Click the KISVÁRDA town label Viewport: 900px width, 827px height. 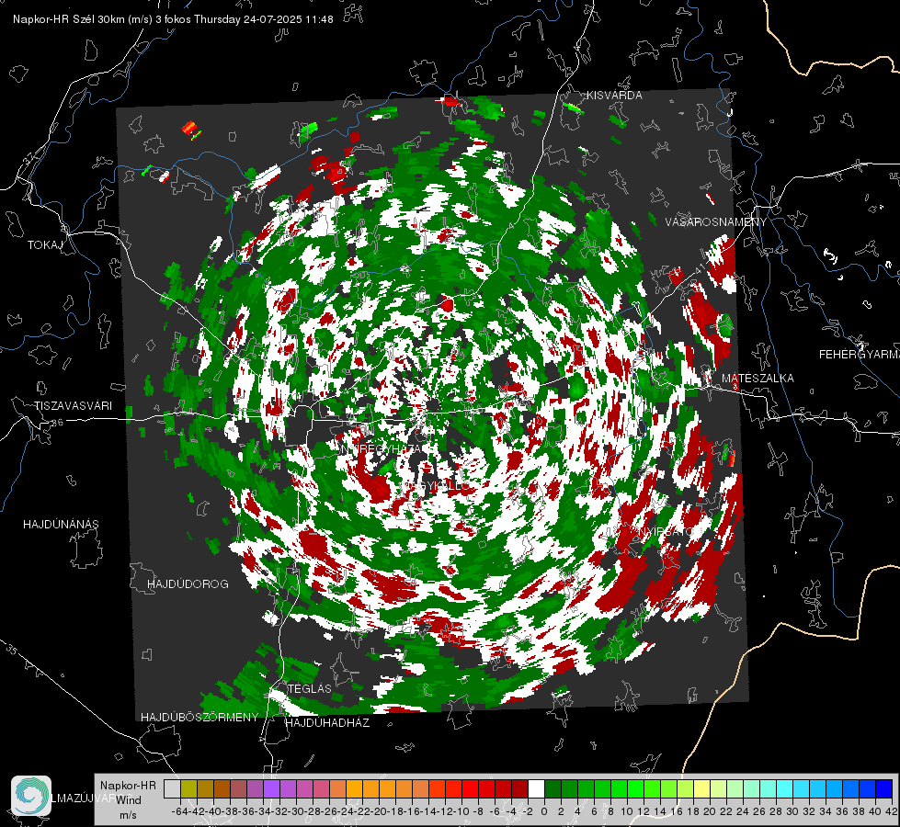point(614,96)
